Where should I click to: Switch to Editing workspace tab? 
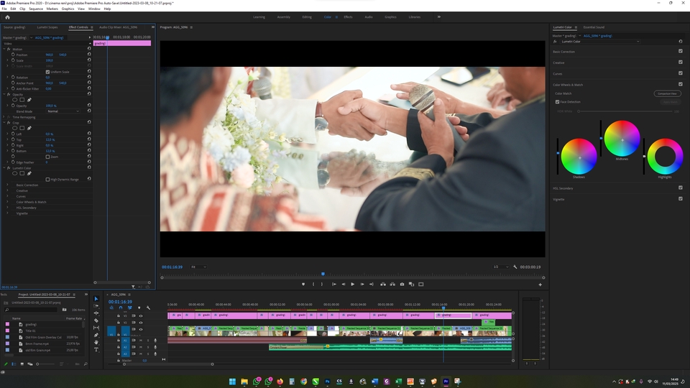tap(307, 17)
